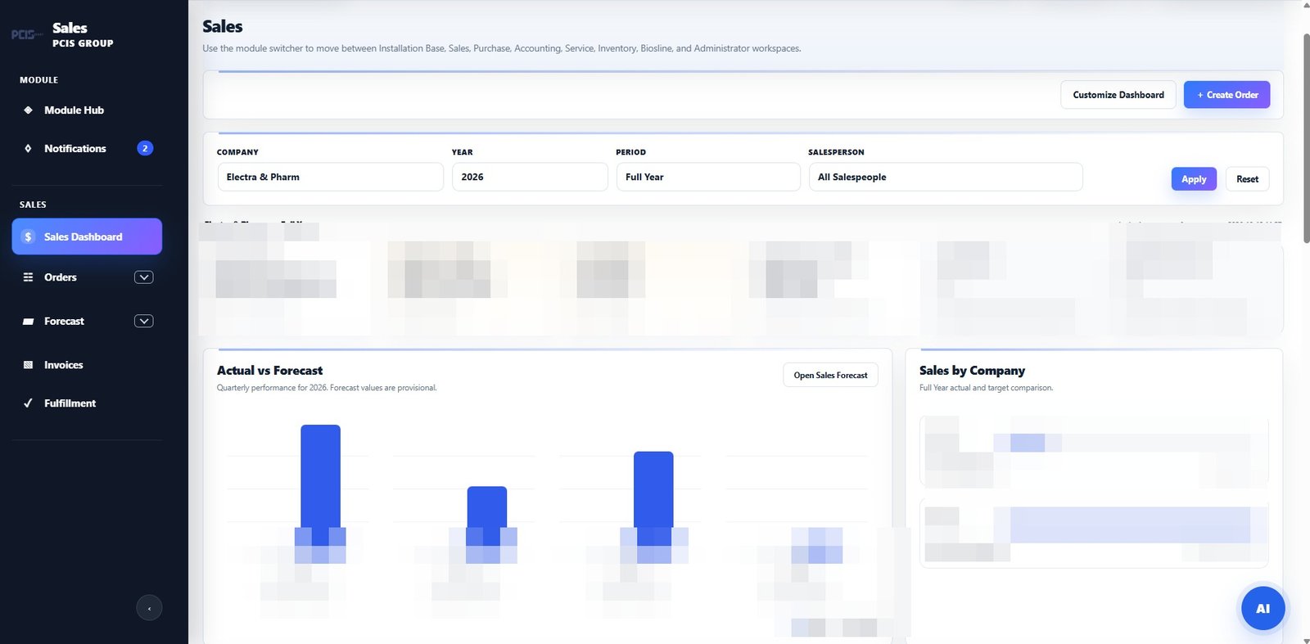Collapse the sidebar with the round arrow button
Viewport: 1310px width, 644px height.
coord(149,608)
